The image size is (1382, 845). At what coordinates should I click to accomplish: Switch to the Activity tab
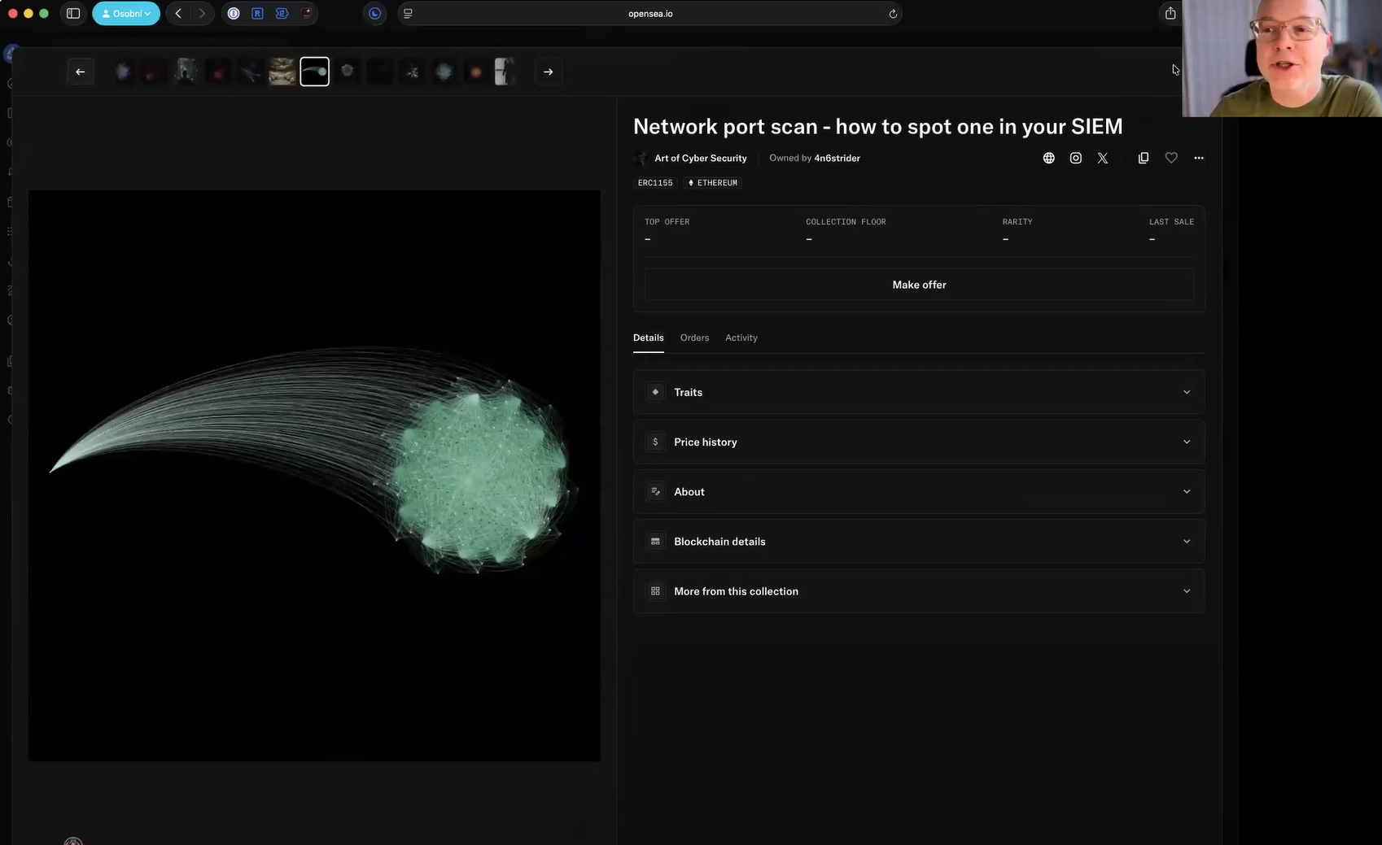click(741, 338)
